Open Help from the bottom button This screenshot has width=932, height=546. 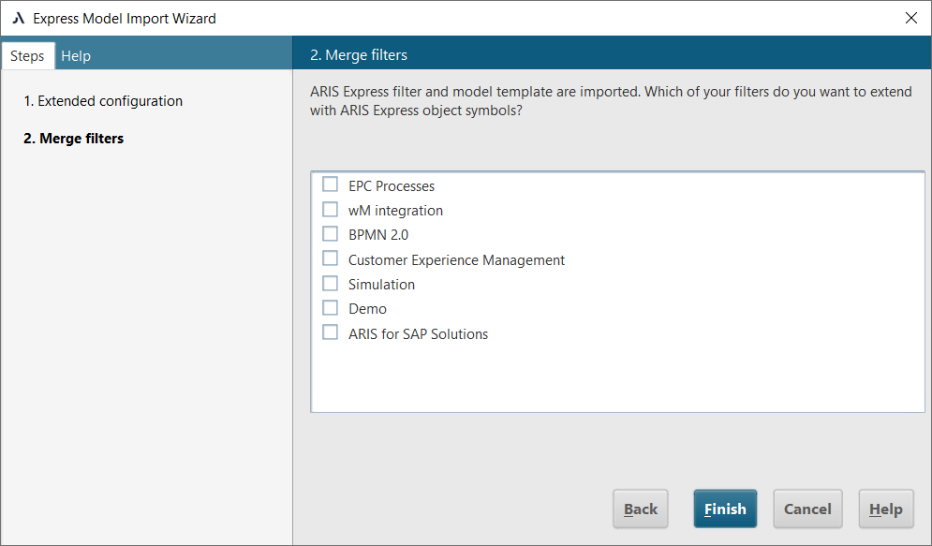point(885,509)
